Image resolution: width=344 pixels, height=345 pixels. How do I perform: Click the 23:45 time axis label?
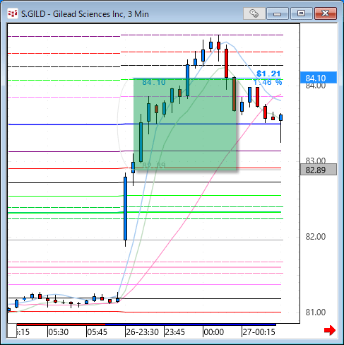(x=175, y=332)
